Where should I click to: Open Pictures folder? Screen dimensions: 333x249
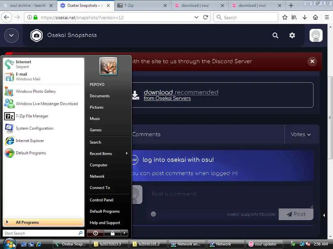pyautogui.click(x=108, y=107)
